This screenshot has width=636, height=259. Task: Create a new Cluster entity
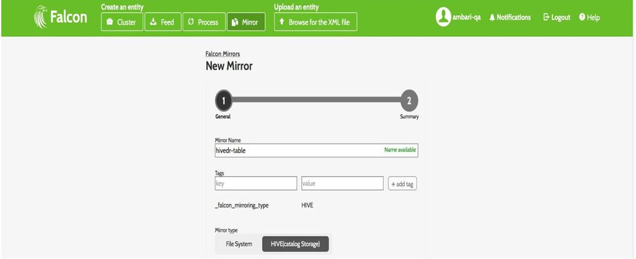(x=122, y=22)
